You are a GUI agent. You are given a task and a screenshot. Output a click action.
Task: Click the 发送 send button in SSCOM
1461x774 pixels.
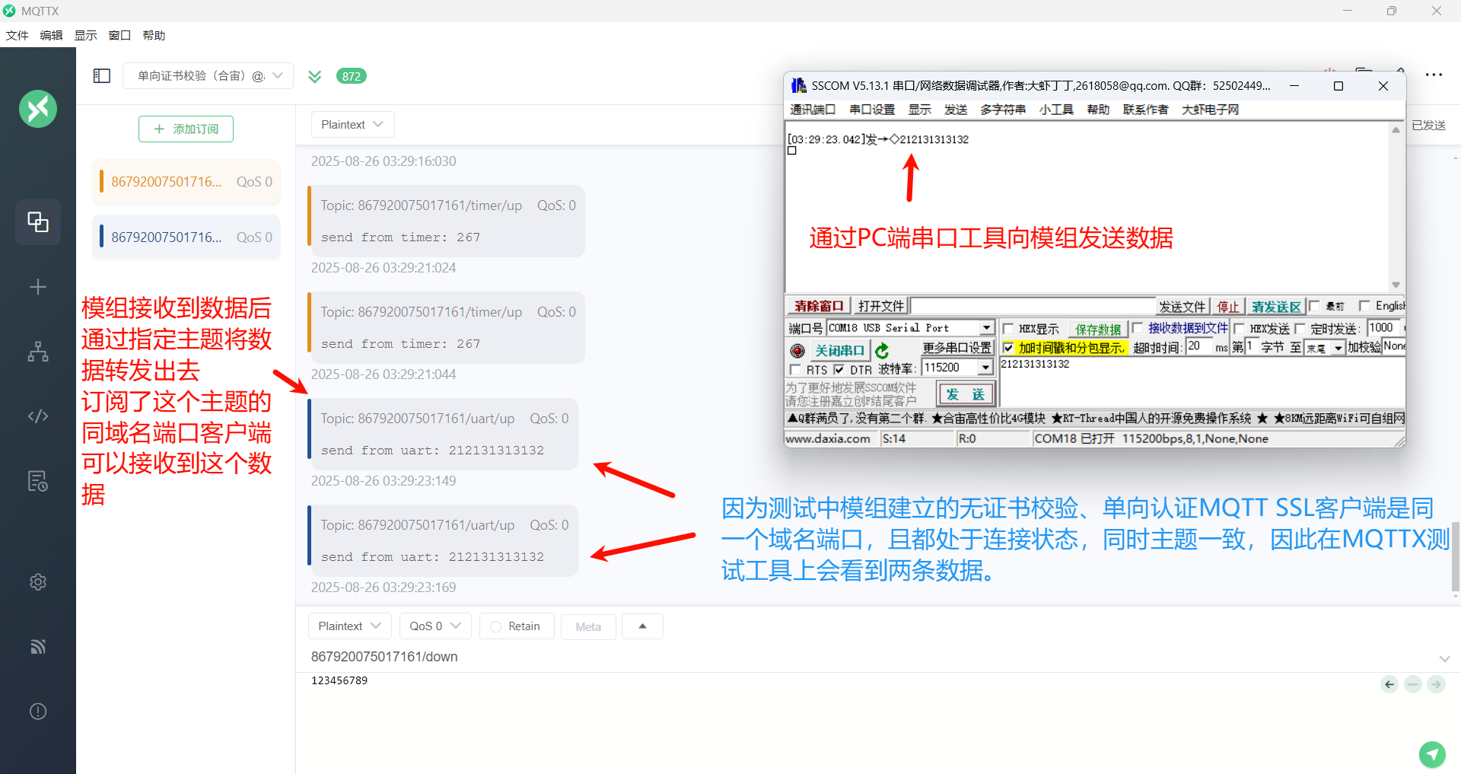click(966, 394)
